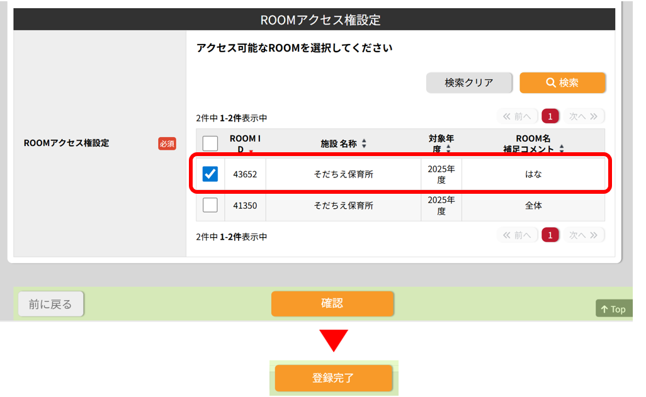Screen dimensions: 646x397
Task: Click the 登録完了 button
Action: click(333, 378)
